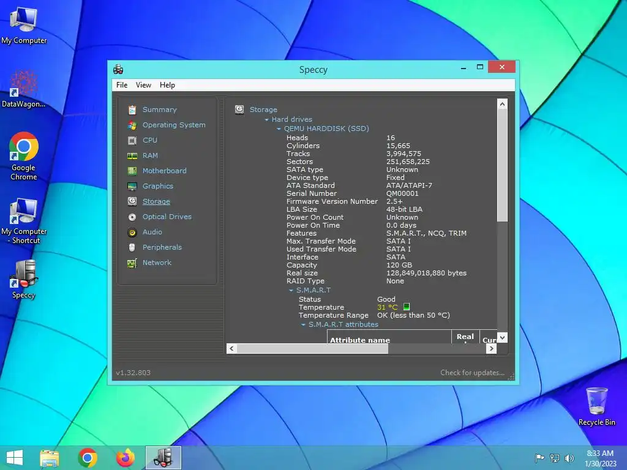Click the Operating System Windows flag icon

(x=132, y=125)
